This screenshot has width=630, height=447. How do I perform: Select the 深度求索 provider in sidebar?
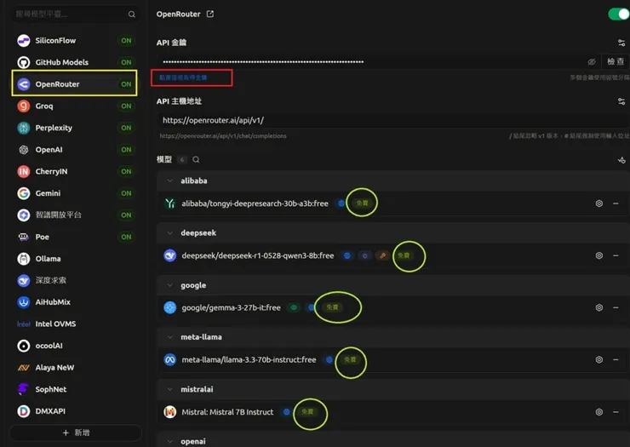click(75, 281)
